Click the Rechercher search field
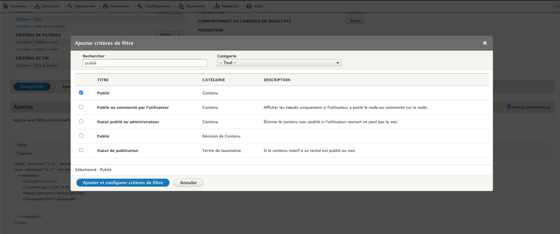This screenshot has height=234, width=560. coord(145,63)
